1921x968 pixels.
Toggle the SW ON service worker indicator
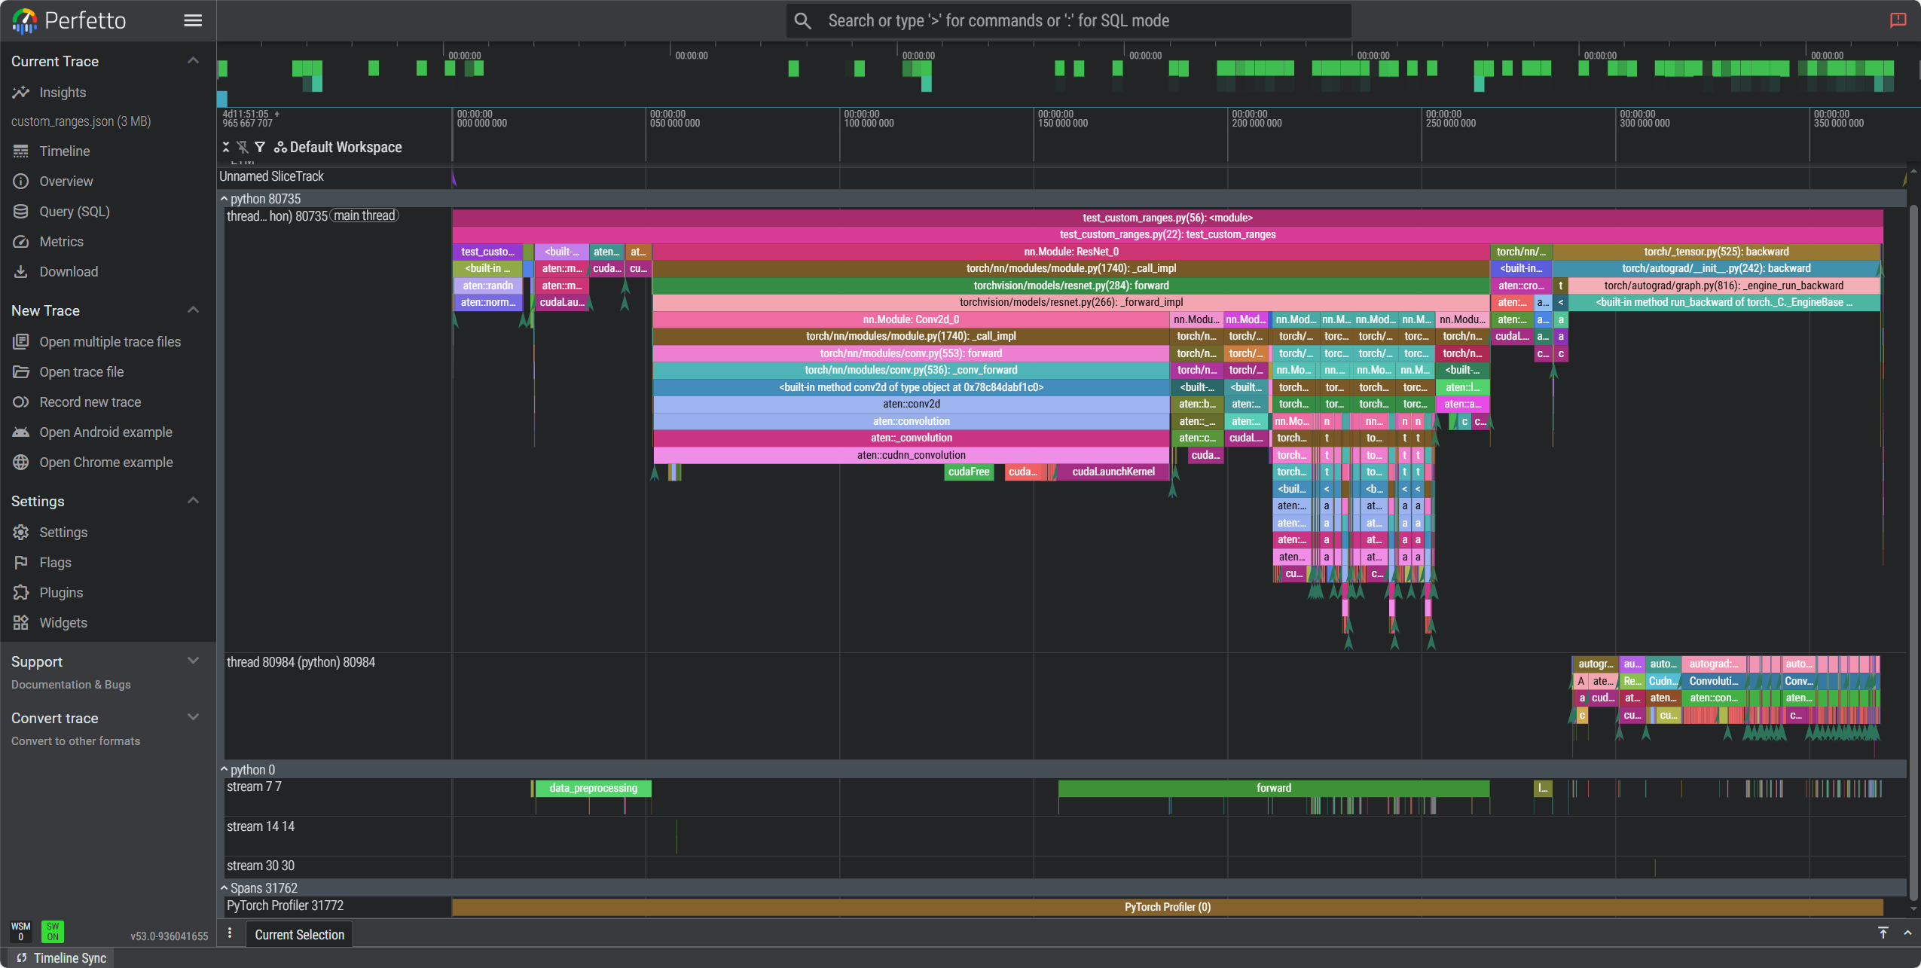(53, 931)
